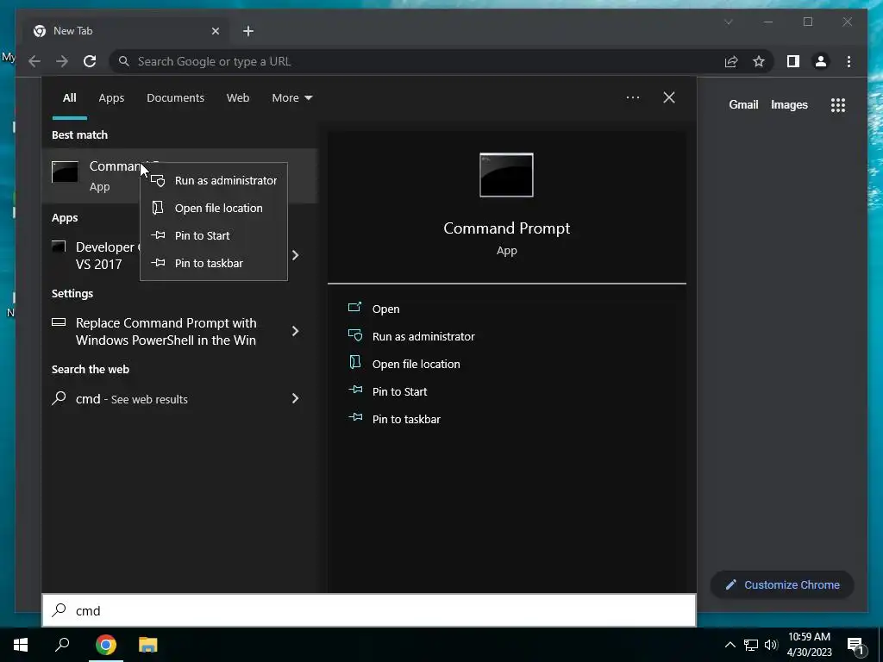Image resolution: width=883 pixels, height=662 pixels.
Task: Choose Open file location in context menu
Action: point(214,208)
